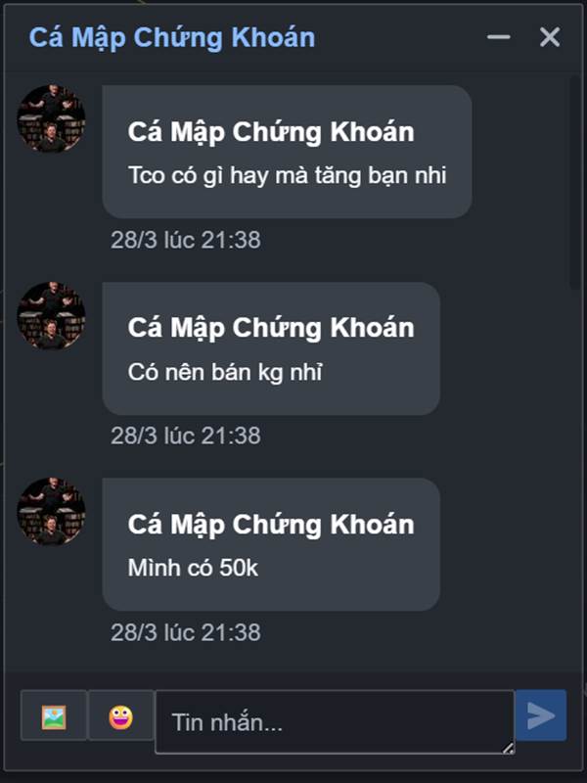
Task: Click the sender name above 'Mình có 50k'
Action: coord(271,525)
